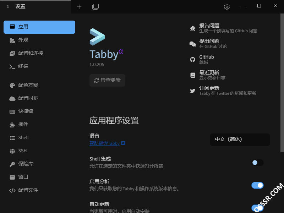The width and height of the screenshot is (284, 213).
Task: Open the 配置文件 settings section
Action: coord(39,190)
